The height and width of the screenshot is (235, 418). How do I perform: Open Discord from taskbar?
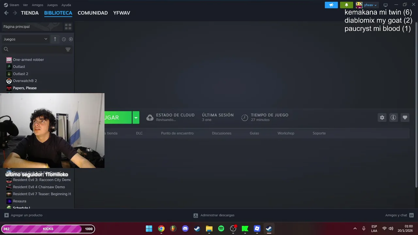point(185,228)
